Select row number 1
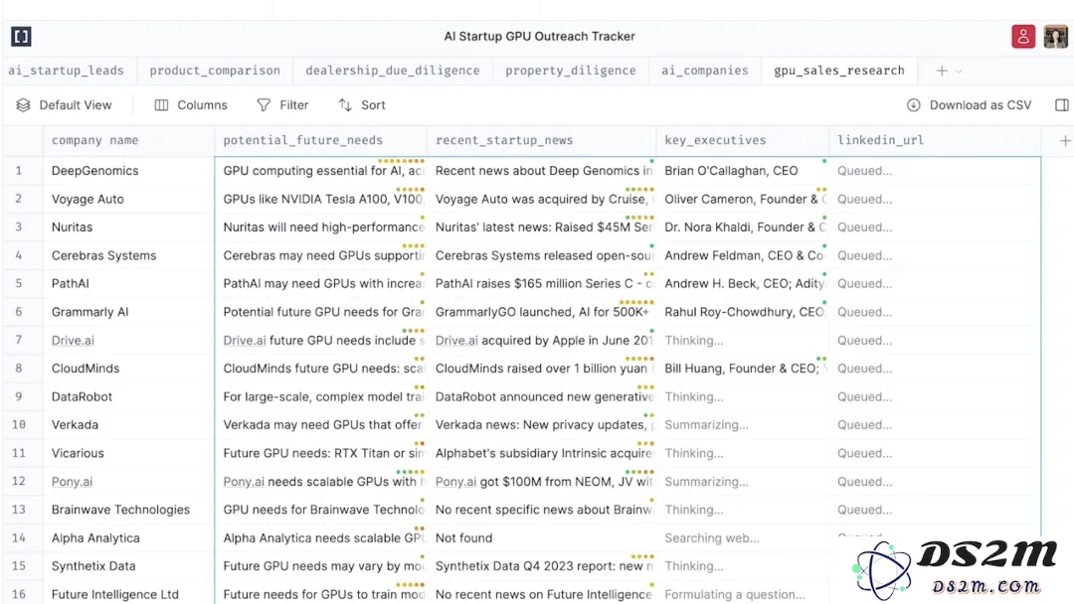The image size is (1074, 604). click(19, 170)
